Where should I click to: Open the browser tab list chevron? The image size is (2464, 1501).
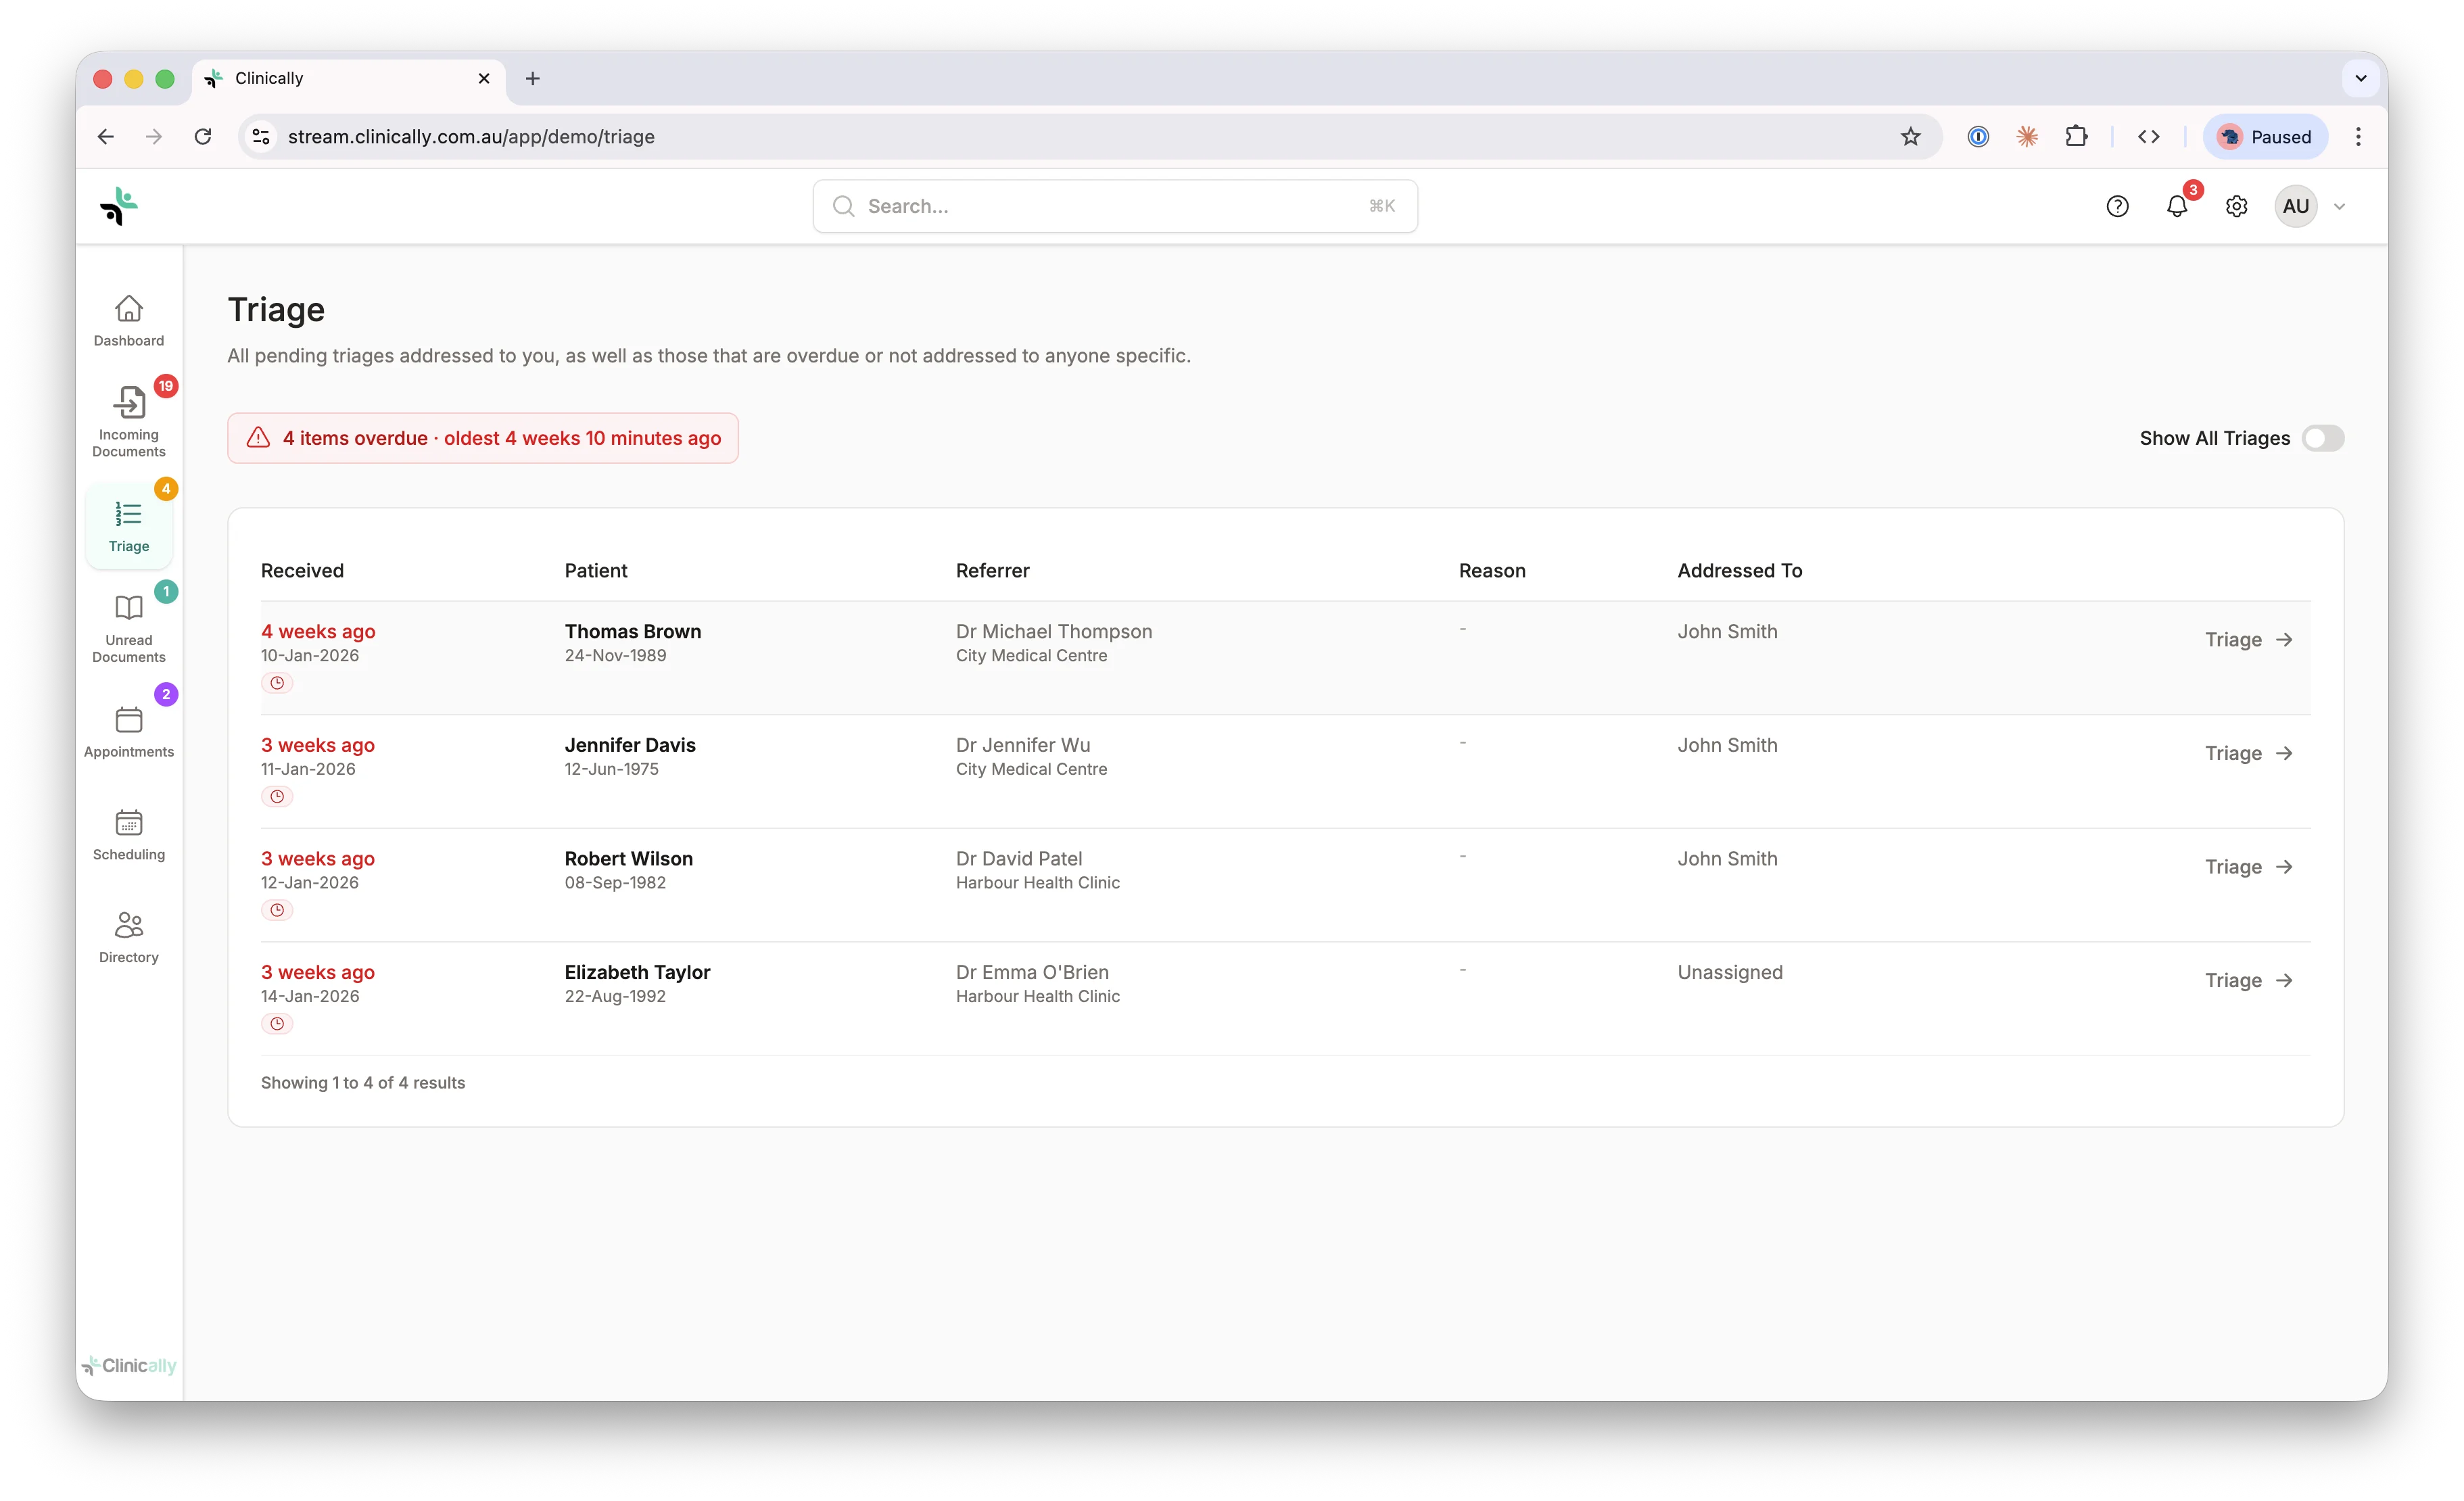pos(2360,78)
